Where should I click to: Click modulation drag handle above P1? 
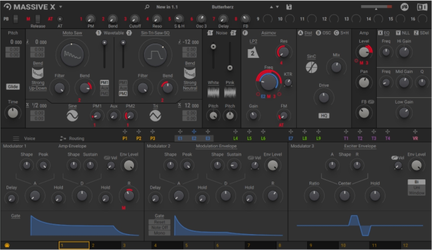point(125,132)
